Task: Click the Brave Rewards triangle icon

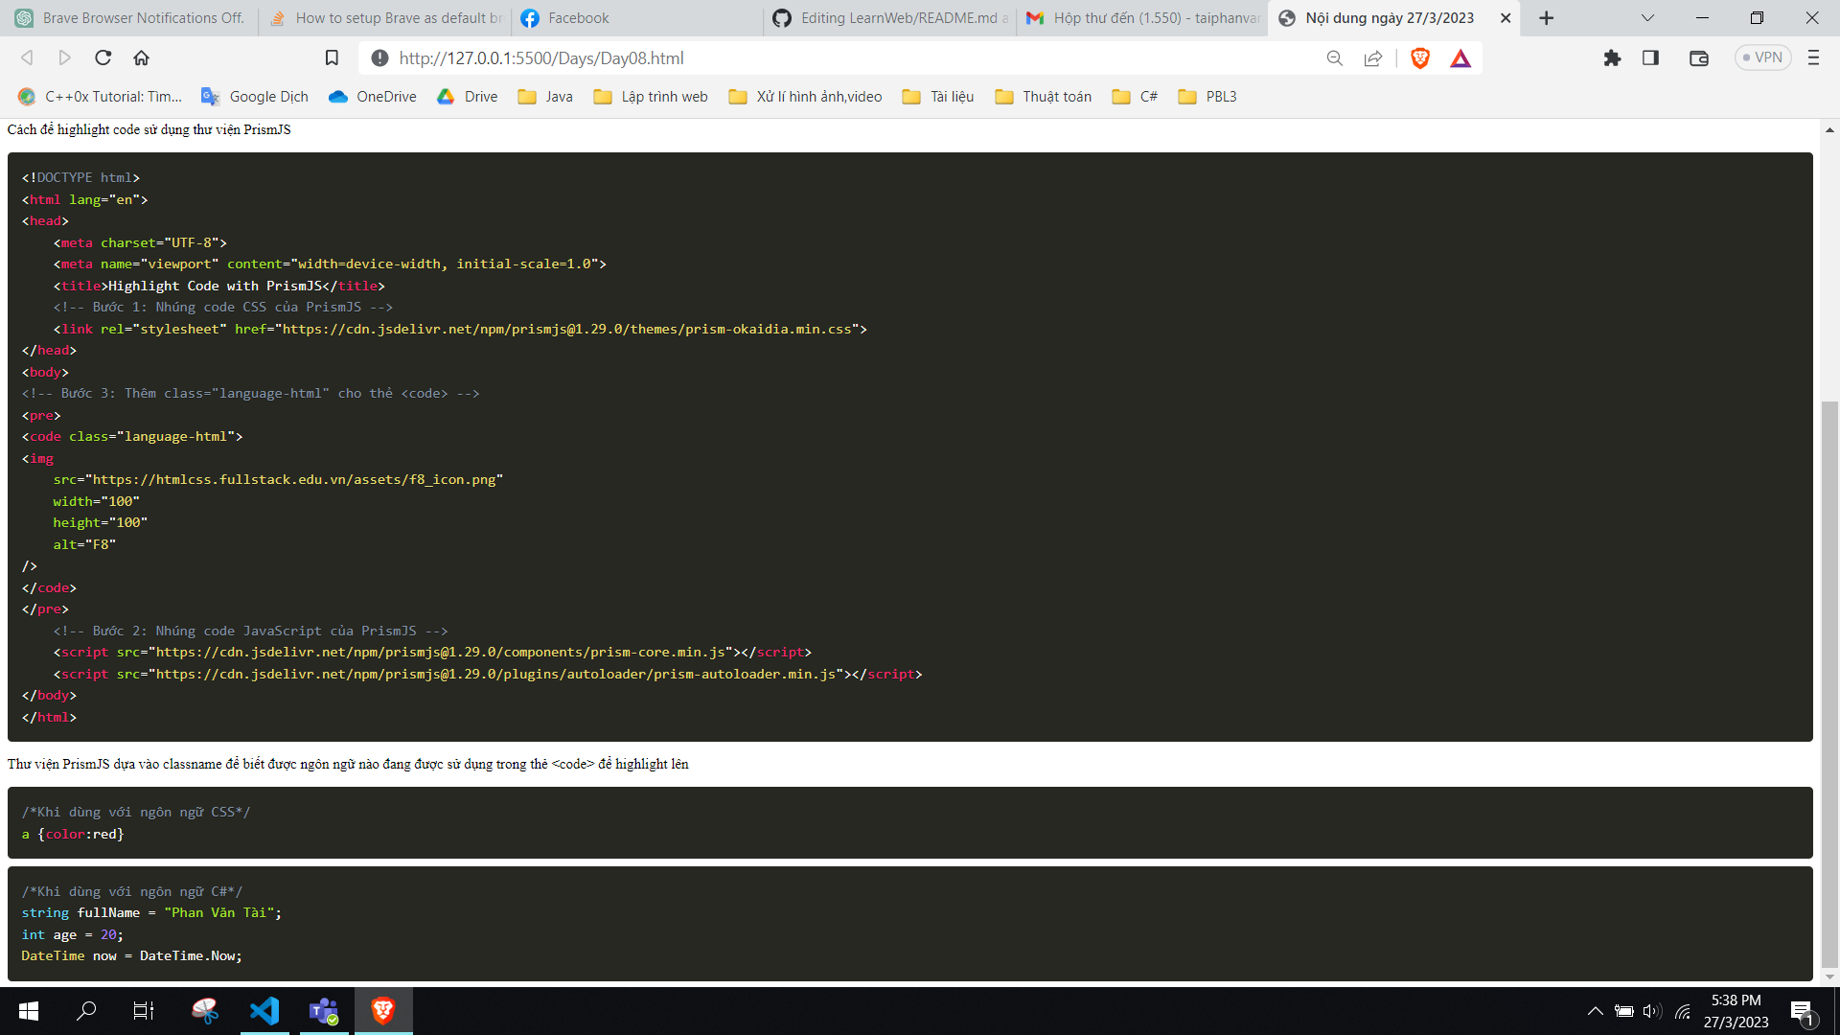Action: pos(1460,58)
